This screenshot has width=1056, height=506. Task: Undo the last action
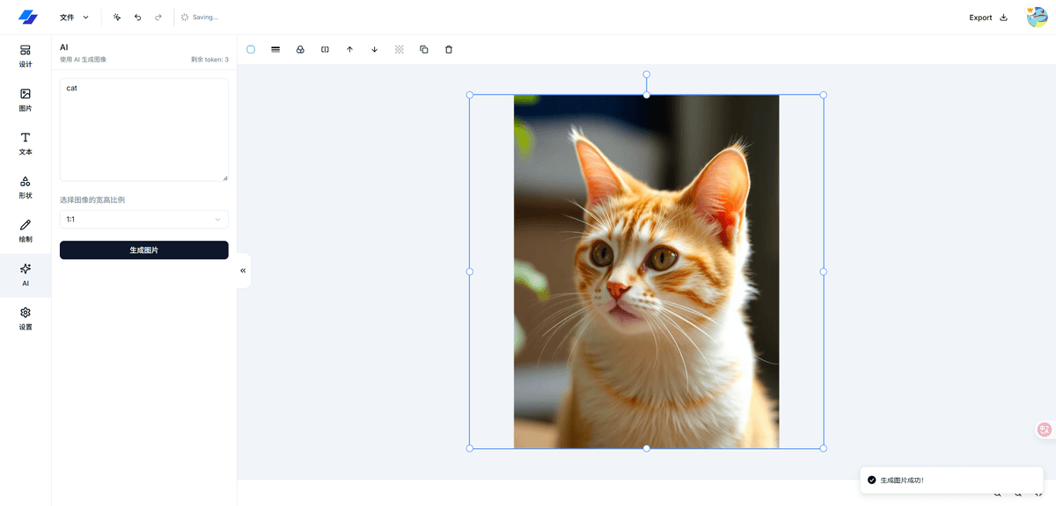click(x=138, y=18)
